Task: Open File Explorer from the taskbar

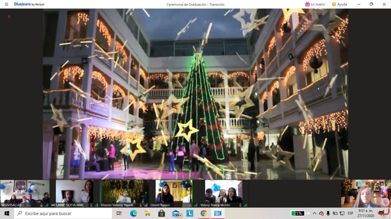Action: coord(148,214)
